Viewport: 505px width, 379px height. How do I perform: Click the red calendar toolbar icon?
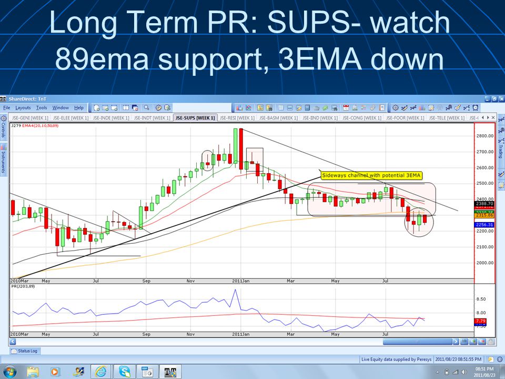click(346, 107)
